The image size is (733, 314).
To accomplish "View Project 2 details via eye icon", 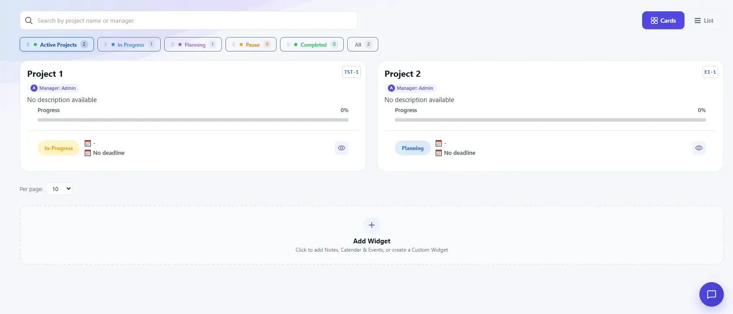I will tap(699, 148).
